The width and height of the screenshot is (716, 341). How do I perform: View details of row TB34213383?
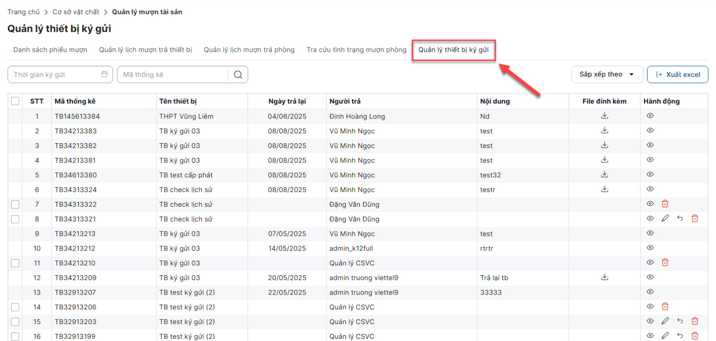(x=650, y=131)
